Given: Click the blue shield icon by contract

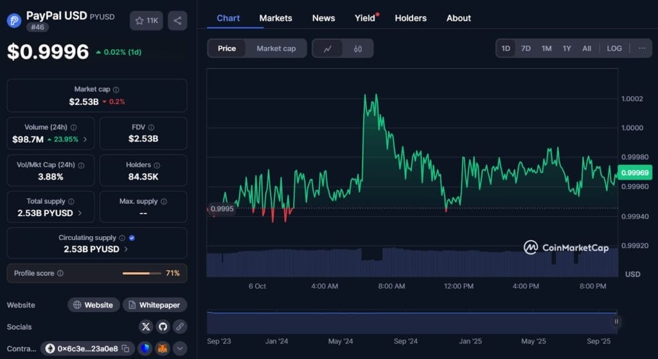Looking at the screenshot, I should [x=146, y=349].
